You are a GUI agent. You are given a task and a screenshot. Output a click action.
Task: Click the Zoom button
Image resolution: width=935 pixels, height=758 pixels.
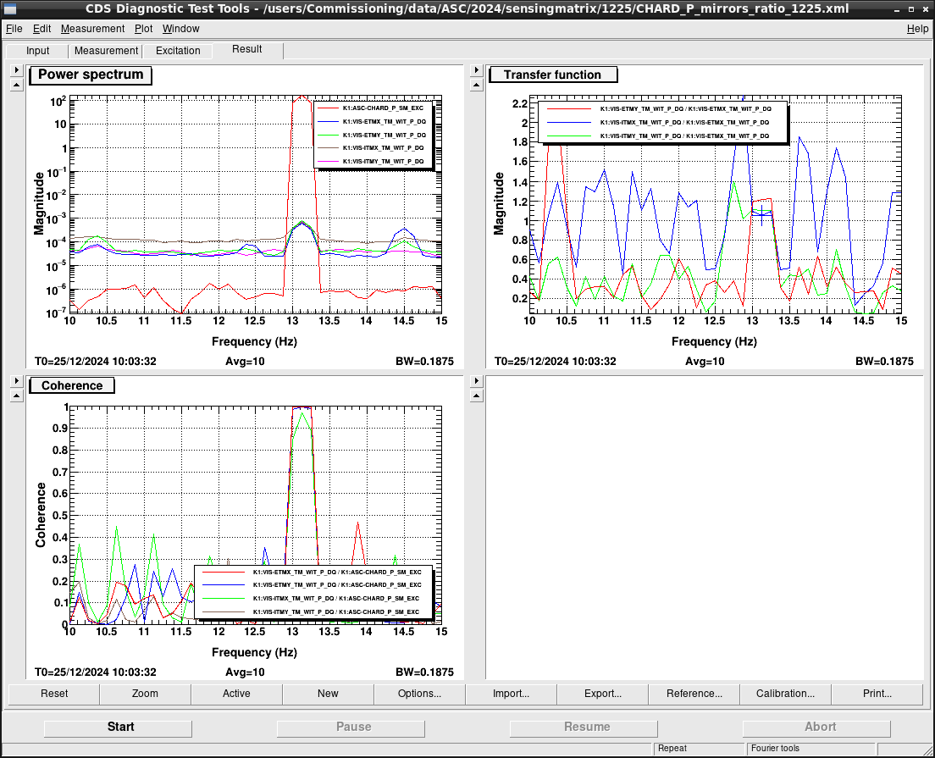[x=145, y=694]
